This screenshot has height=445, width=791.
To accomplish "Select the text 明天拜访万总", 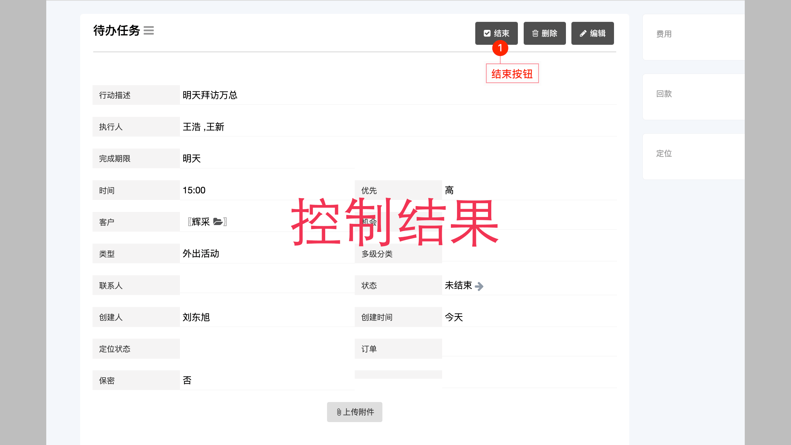I will click(x=210, y=95).
